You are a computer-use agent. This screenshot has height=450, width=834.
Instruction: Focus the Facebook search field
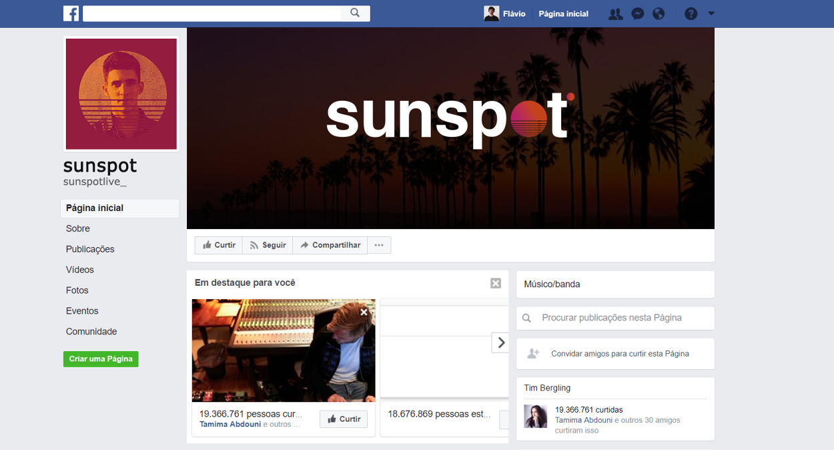pos(212,13)
